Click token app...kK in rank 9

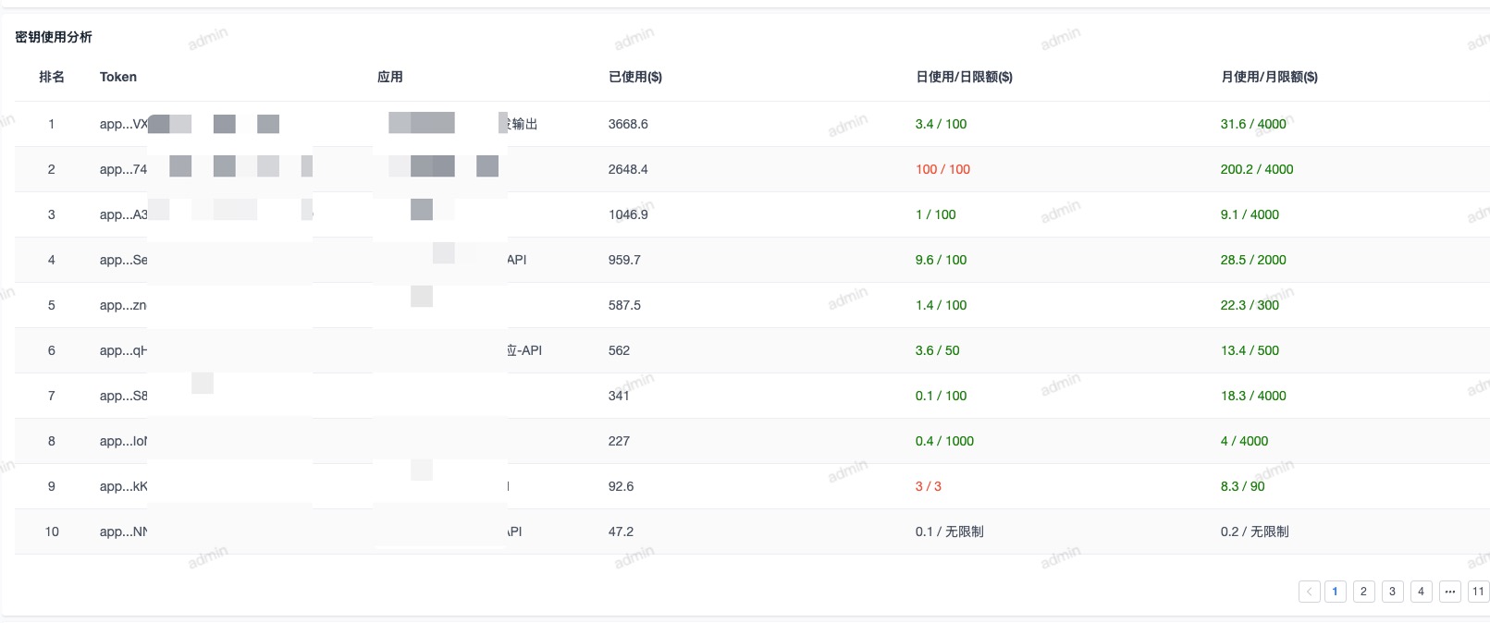[x=123, y=486]
